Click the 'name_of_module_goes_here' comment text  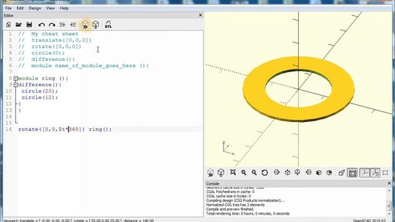click(95, 66)
